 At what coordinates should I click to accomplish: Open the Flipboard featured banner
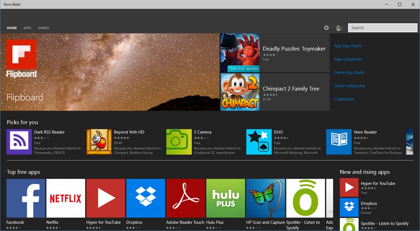[x=110, y=72]
